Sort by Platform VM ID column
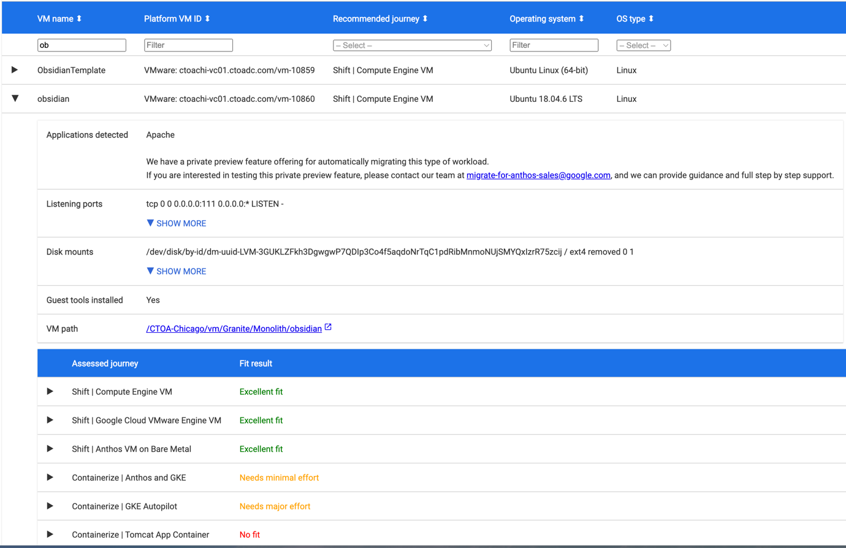The image size is (846, 548). pos(207,19)
